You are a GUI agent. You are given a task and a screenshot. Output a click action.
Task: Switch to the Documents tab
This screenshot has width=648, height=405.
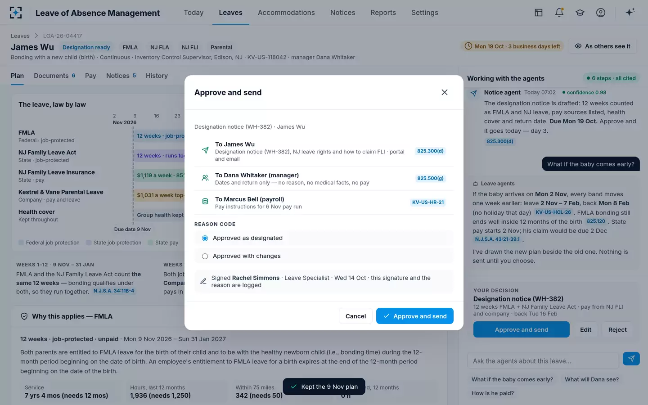[54, 76]
